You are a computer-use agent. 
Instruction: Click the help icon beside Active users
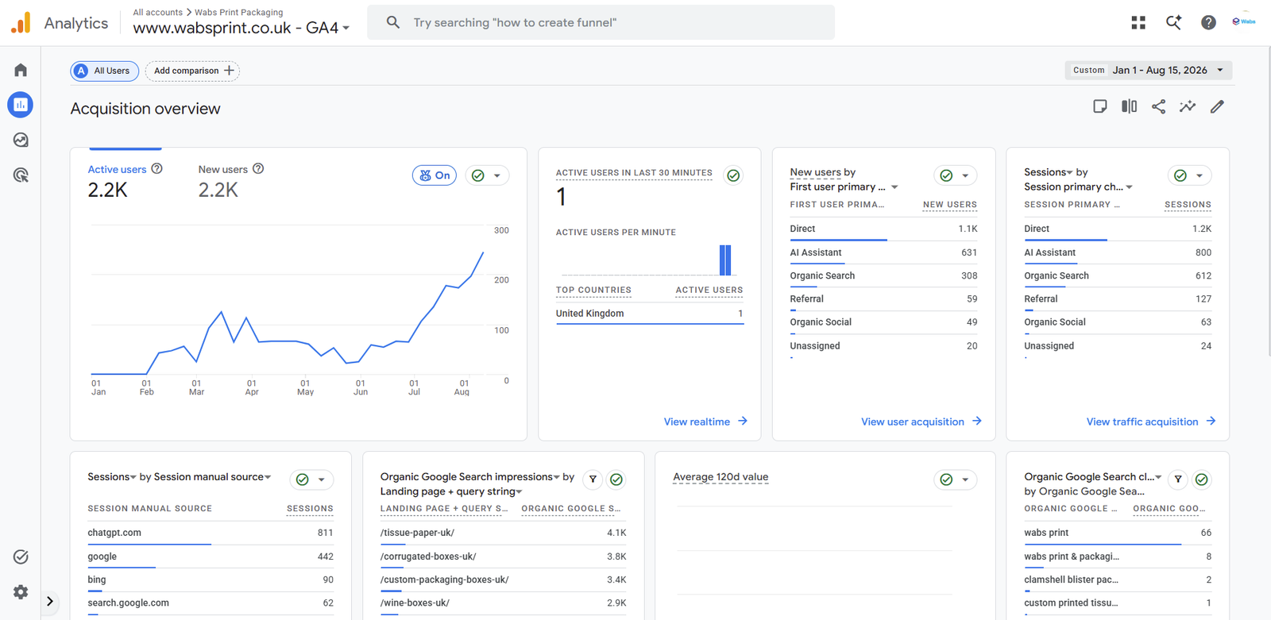(x=157, y=168)
